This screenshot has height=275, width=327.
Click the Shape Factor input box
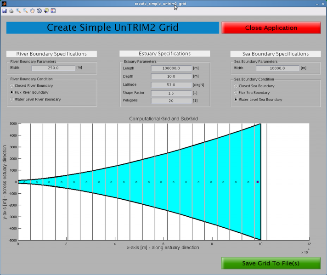(171, 93)
